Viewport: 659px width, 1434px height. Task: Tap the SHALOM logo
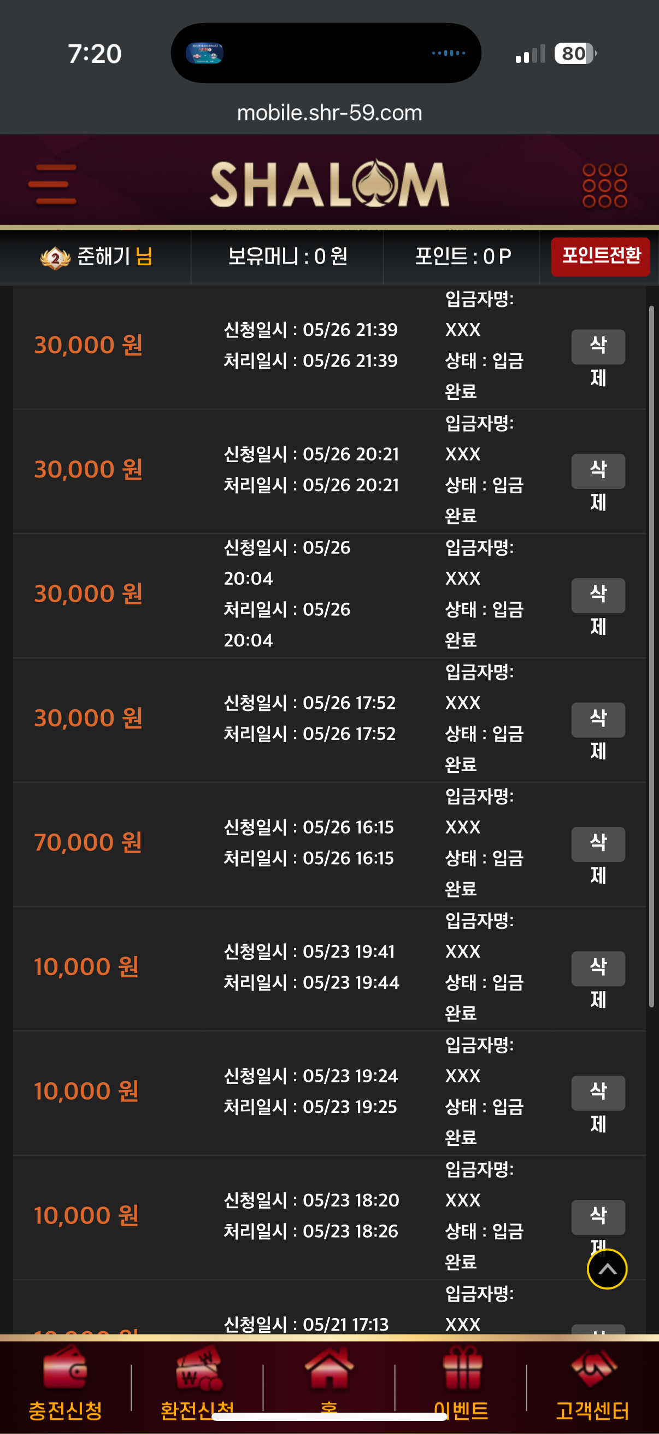point(329,184)
